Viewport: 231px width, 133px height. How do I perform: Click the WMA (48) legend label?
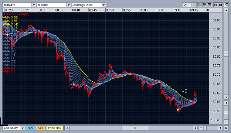[10, 55]
